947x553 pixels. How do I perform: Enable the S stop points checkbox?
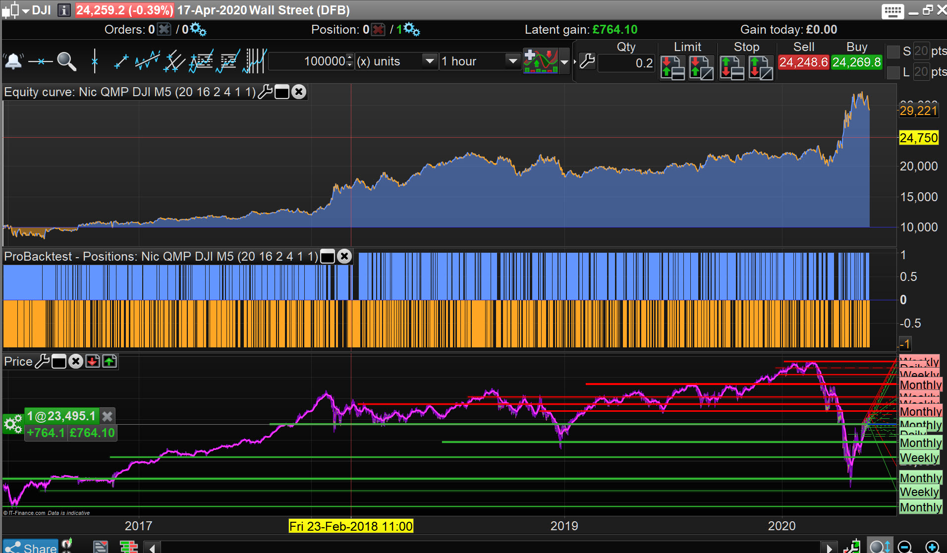(x=893, y=52)
